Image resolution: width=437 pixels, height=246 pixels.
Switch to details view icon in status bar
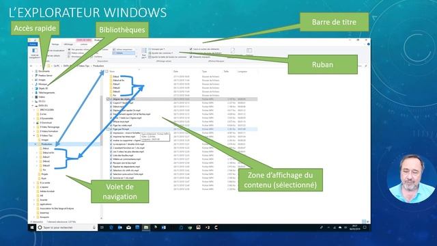pos(364,221)
